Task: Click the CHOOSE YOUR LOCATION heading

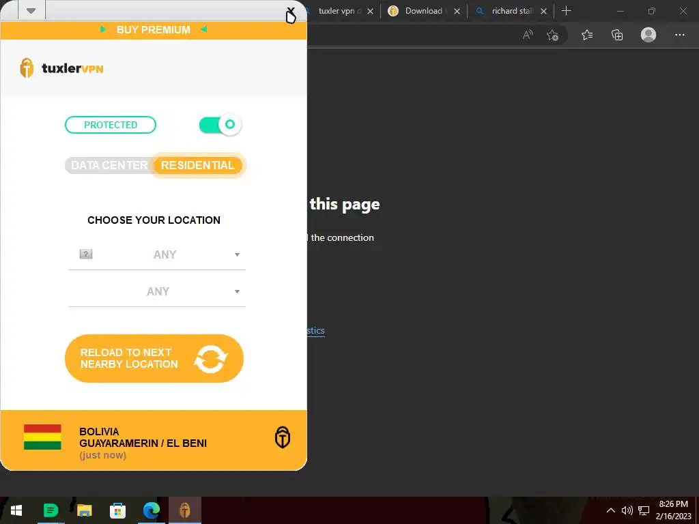Action: pyautogui.click(x=154, y=220)
